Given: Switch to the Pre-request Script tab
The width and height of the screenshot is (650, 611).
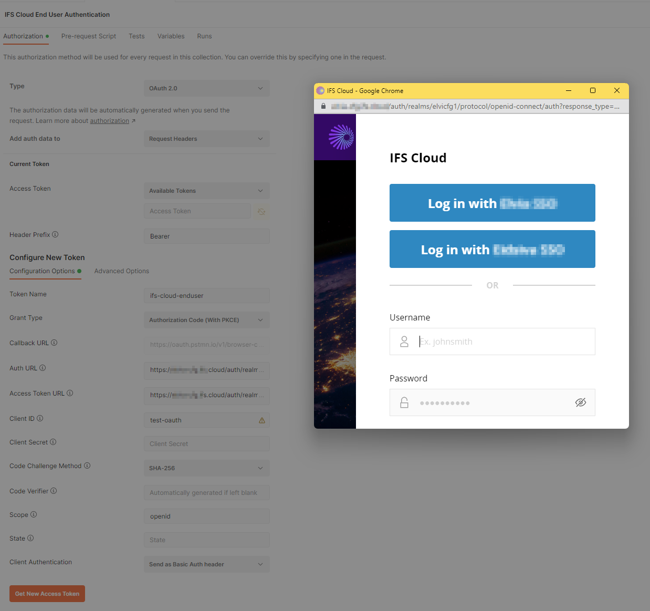Looking at the screenshot, I should click(x=89, y=36).
